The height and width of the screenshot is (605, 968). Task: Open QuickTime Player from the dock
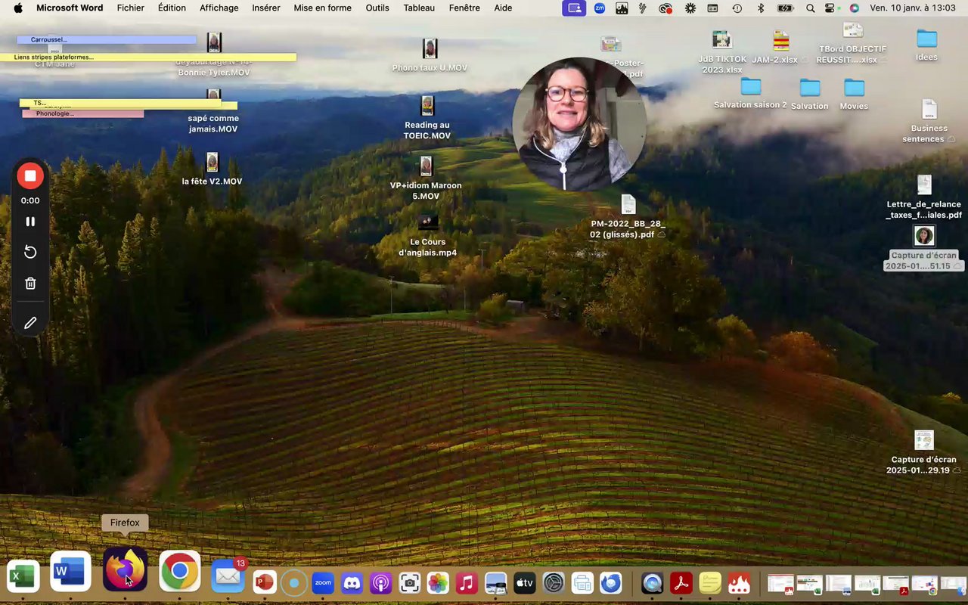point(653,582)
